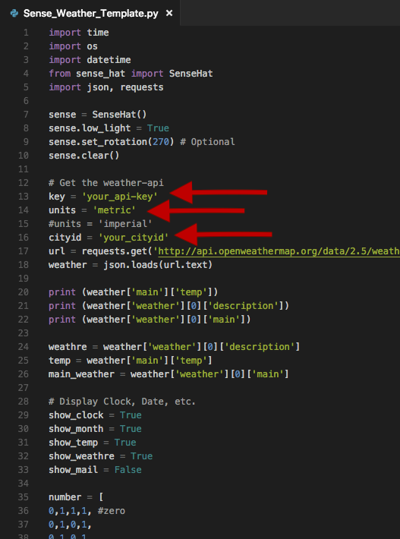
Task: Click the 270 rotation value
Action: point(161,142)
